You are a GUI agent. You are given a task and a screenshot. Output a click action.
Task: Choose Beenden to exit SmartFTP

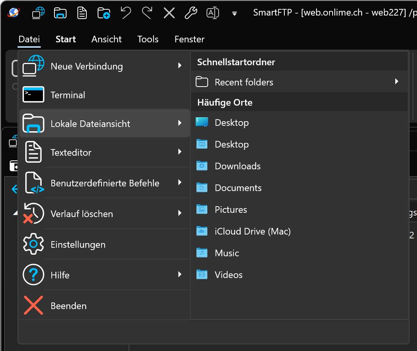pos(105,305)
